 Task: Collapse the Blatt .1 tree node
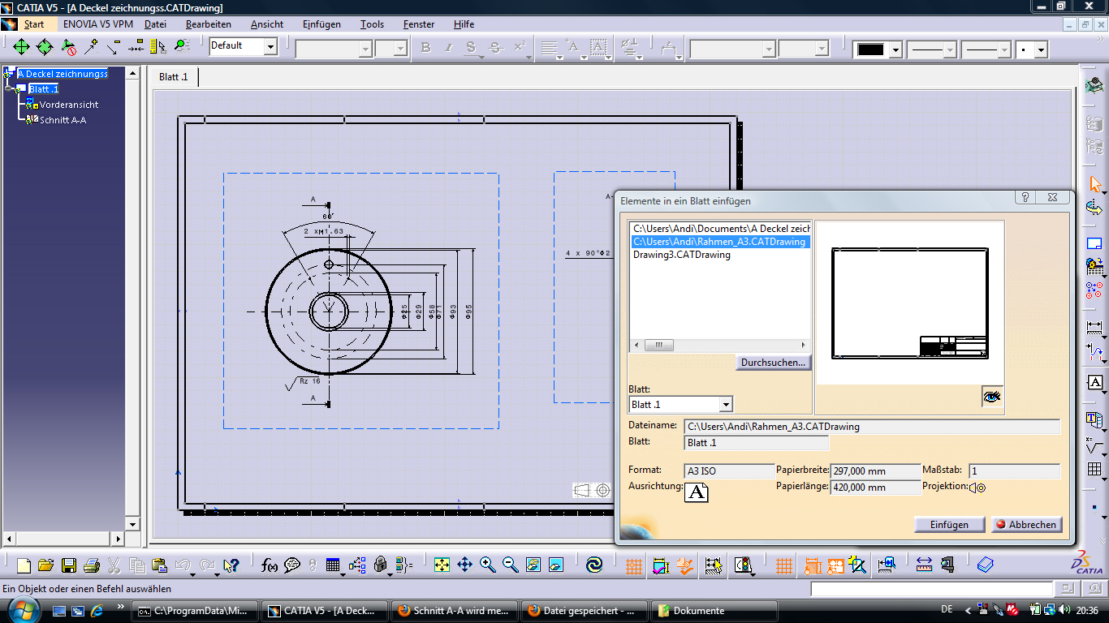[x=8, y=89]
